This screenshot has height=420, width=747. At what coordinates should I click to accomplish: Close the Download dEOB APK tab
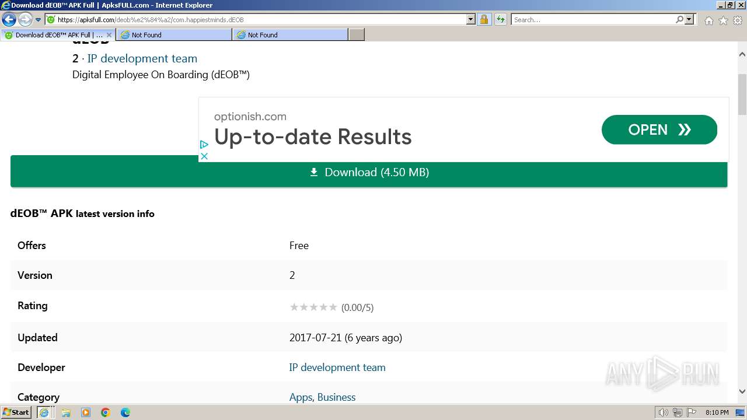coord(109,35)
